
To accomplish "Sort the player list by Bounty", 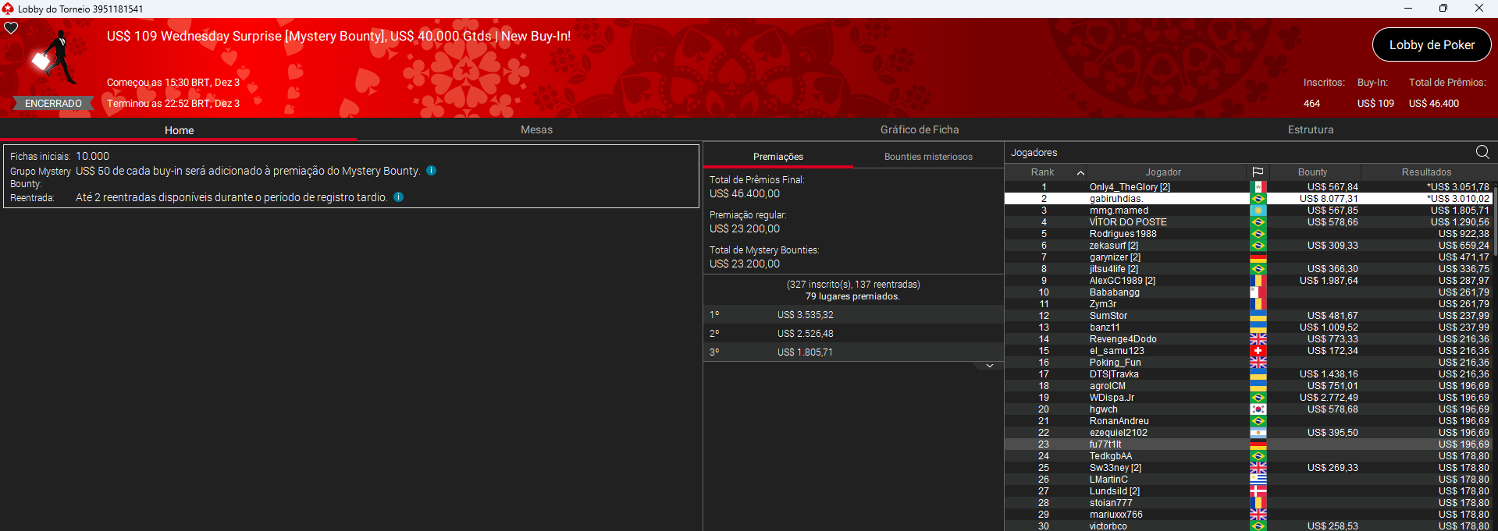I will point(1312,172).
